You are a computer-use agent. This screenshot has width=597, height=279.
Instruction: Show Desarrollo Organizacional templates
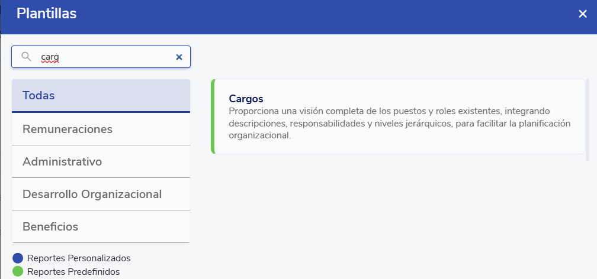tap(101, 194)
